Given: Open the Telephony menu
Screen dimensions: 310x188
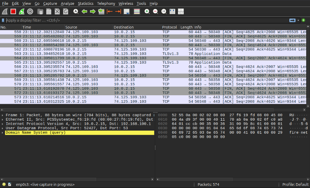Looking at the screenshot, I should (106, 3).
